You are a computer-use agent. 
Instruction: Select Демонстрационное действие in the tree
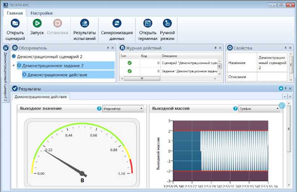[57, 75]
